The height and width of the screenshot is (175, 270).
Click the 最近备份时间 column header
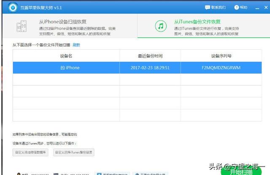[x=150, y=56]
